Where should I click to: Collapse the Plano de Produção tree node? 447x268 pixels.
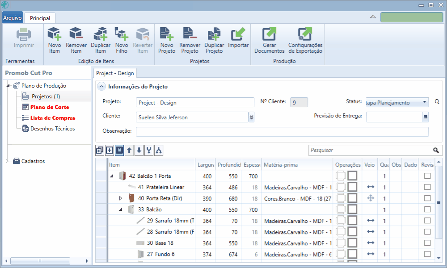point(8,85)
